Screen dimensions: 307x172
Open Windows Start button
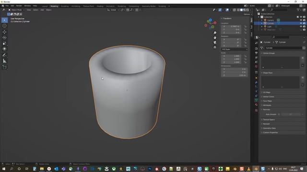(4, 169)
